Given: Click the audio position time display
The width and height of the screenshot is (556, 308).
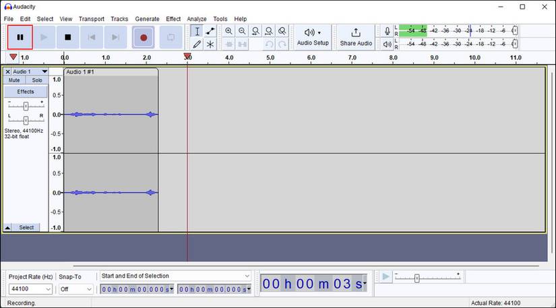Looking at the screenshot, I should (x=311, y=284).
